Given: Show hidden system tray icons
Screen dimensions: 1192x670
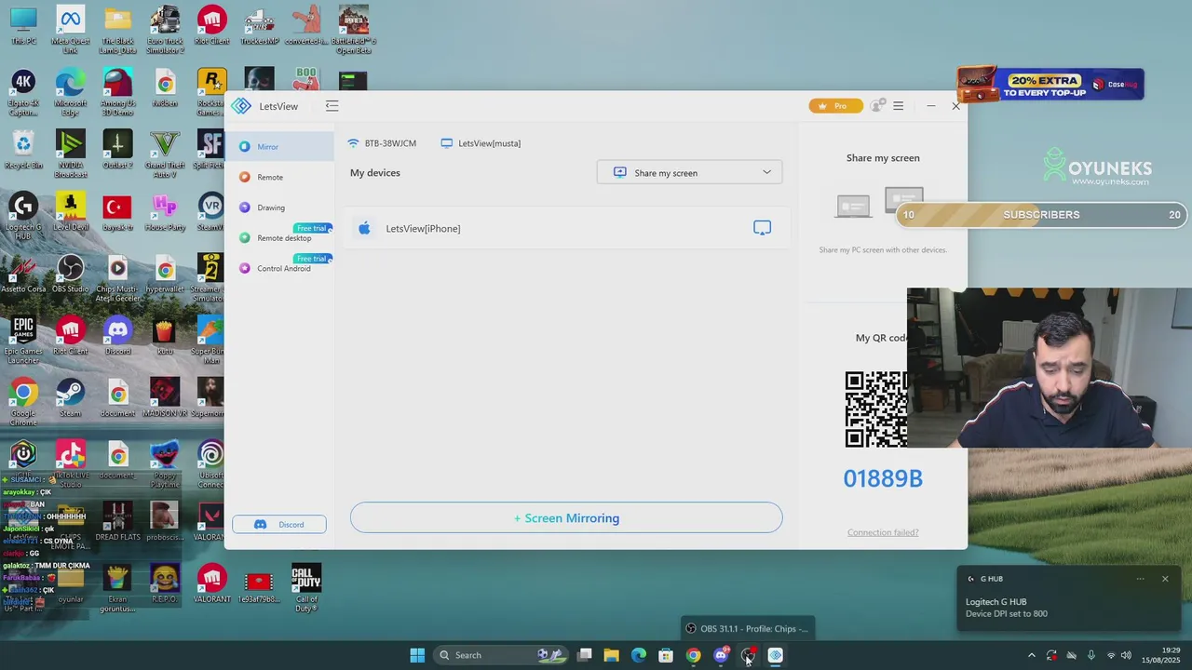Looking at the screenshot, I should 1032,655.
